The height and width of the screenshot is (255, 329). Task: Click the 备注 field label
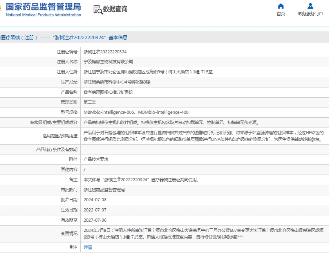click(x=73, y=180)
